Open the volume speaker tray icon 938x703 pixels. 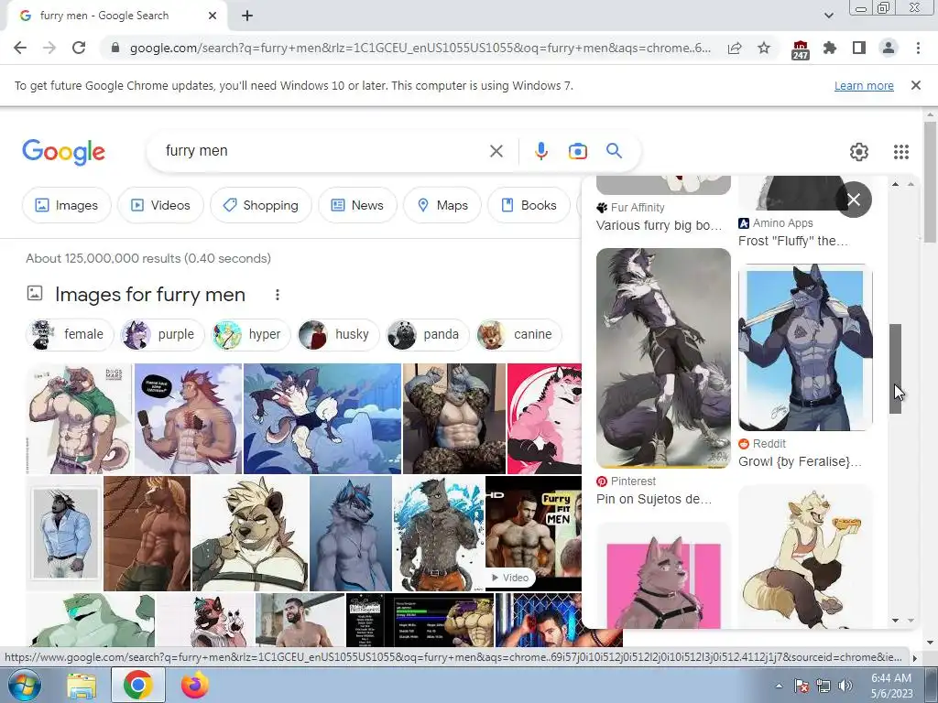pyautogui.click(x=845, y=686)
